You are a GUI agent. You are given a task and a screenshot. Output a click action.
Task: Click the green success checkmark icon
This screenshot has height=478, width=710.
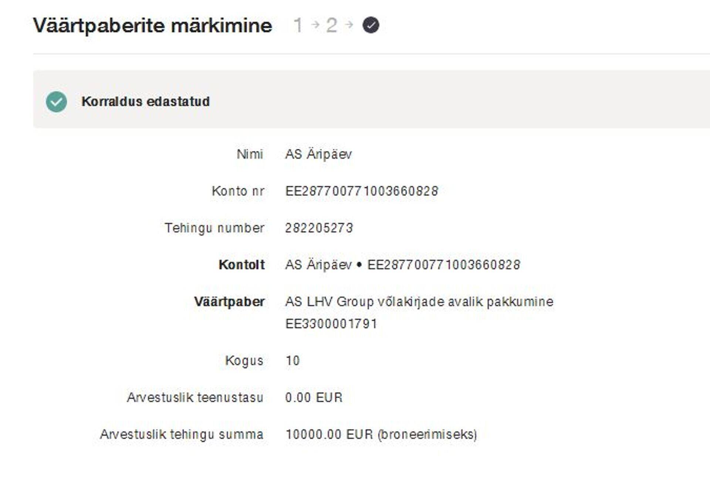pyautogui.click(x=57, y=102)
